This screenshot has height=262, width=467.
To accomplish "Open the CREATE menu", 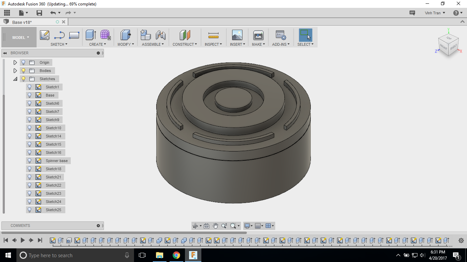I will click(x=97, y=44).
